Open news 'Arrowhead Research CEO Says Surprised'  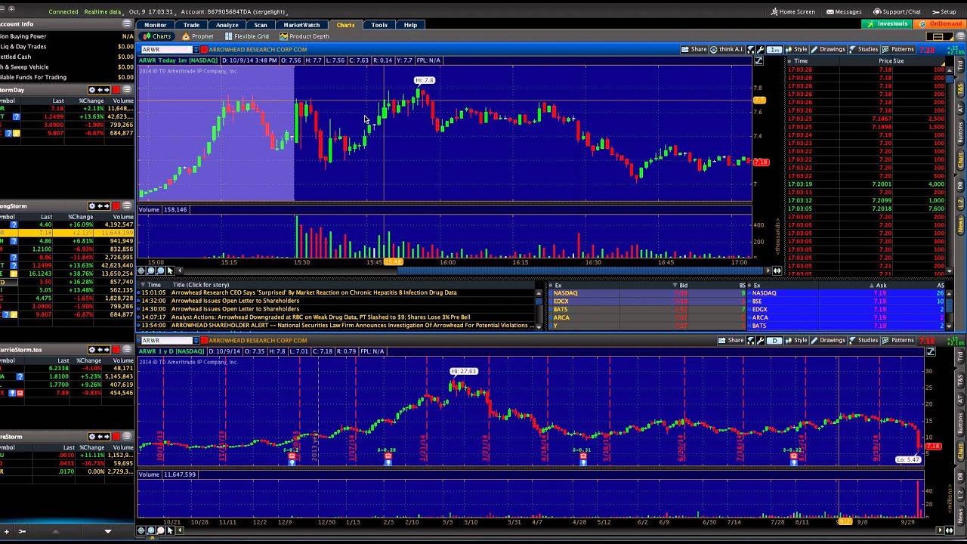(314, 292)
